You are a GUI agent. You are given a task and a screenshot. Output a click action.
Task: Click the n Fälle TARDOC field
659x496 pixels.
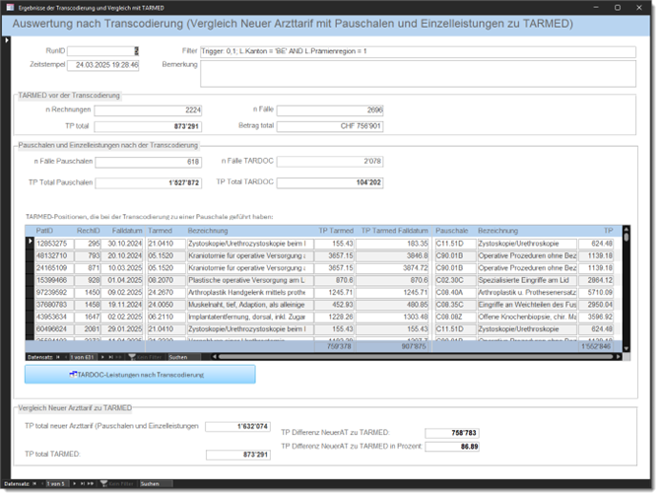pyautogui.click(x=330, y=161)
